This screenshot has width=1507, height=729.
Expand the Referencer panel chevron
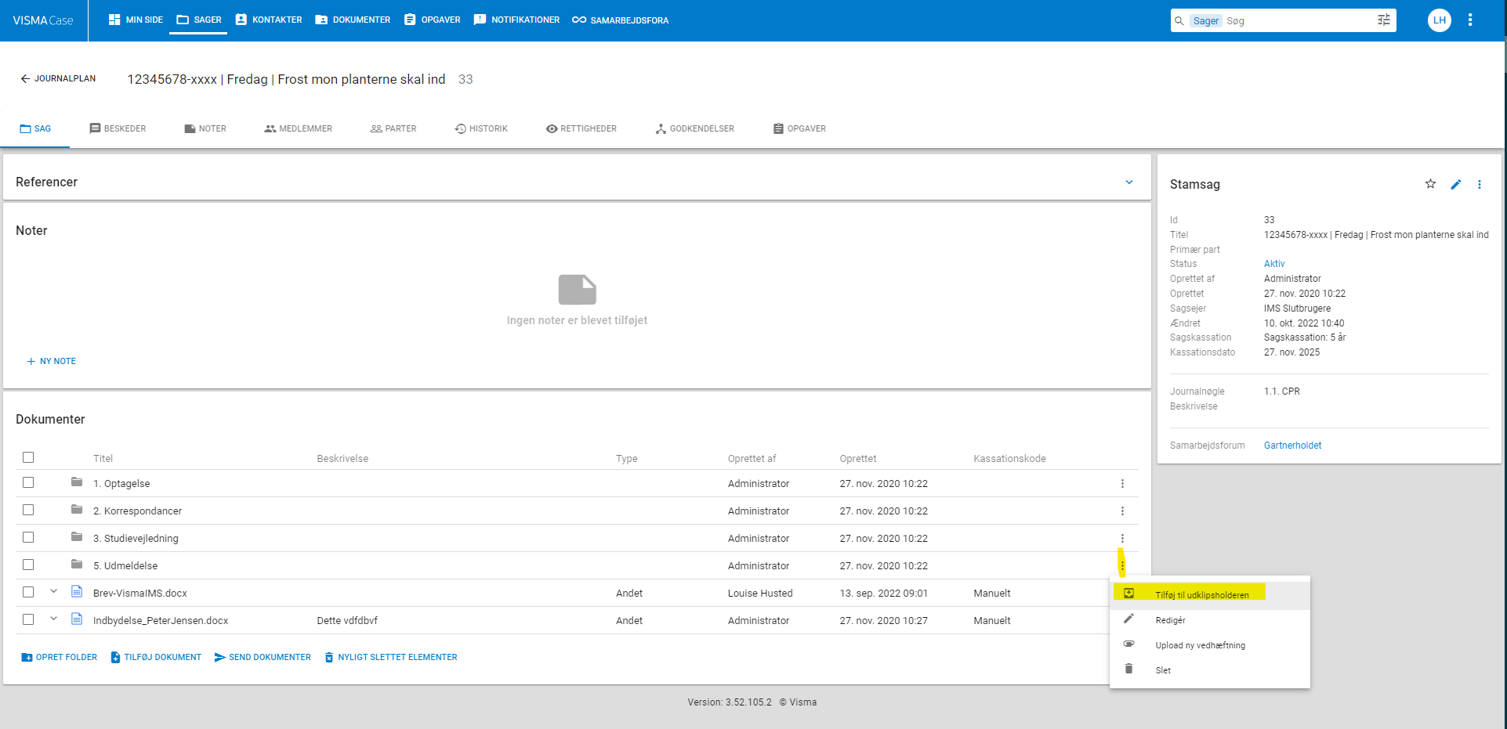tap(1129, 182)
